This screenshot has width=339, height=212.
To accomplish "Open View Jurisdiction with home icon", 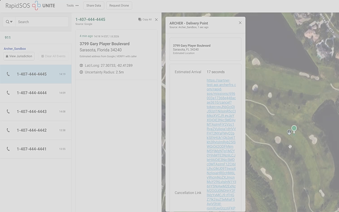I will pyautogui.click(x=19, y=56).
